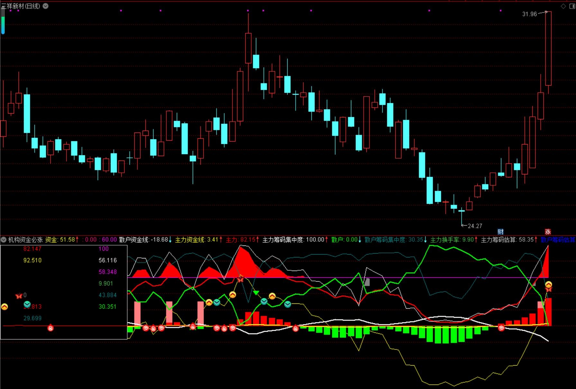
Task: Click the 31.96 high price label
Action: click(x=529, y=14)
